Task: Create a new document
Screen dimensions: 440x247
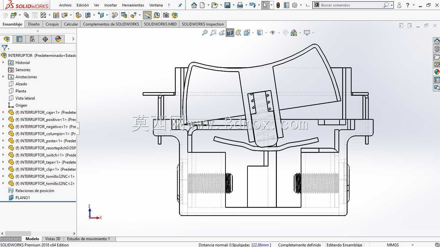Action: (x=202, y=5)
